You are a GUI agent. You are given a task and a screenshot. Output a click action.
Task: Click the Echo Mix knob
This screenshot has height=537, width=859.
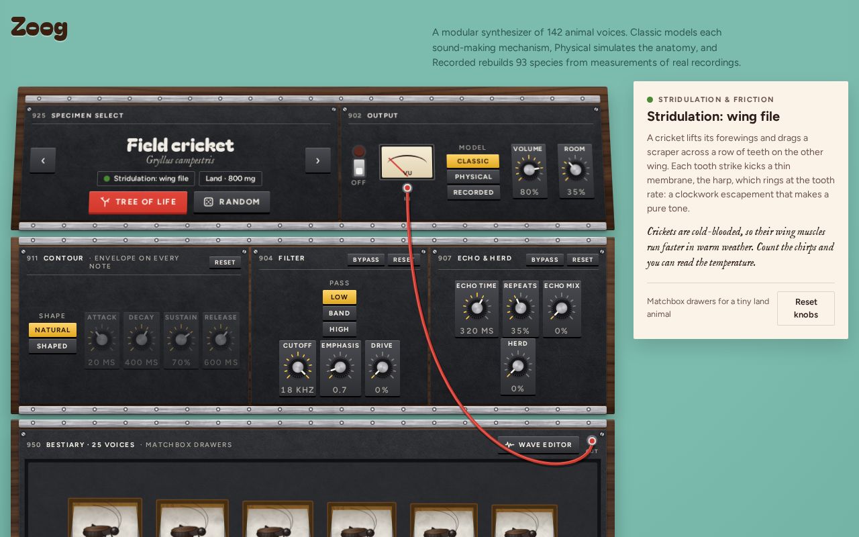pyautogui.click(x=562, y=308)
